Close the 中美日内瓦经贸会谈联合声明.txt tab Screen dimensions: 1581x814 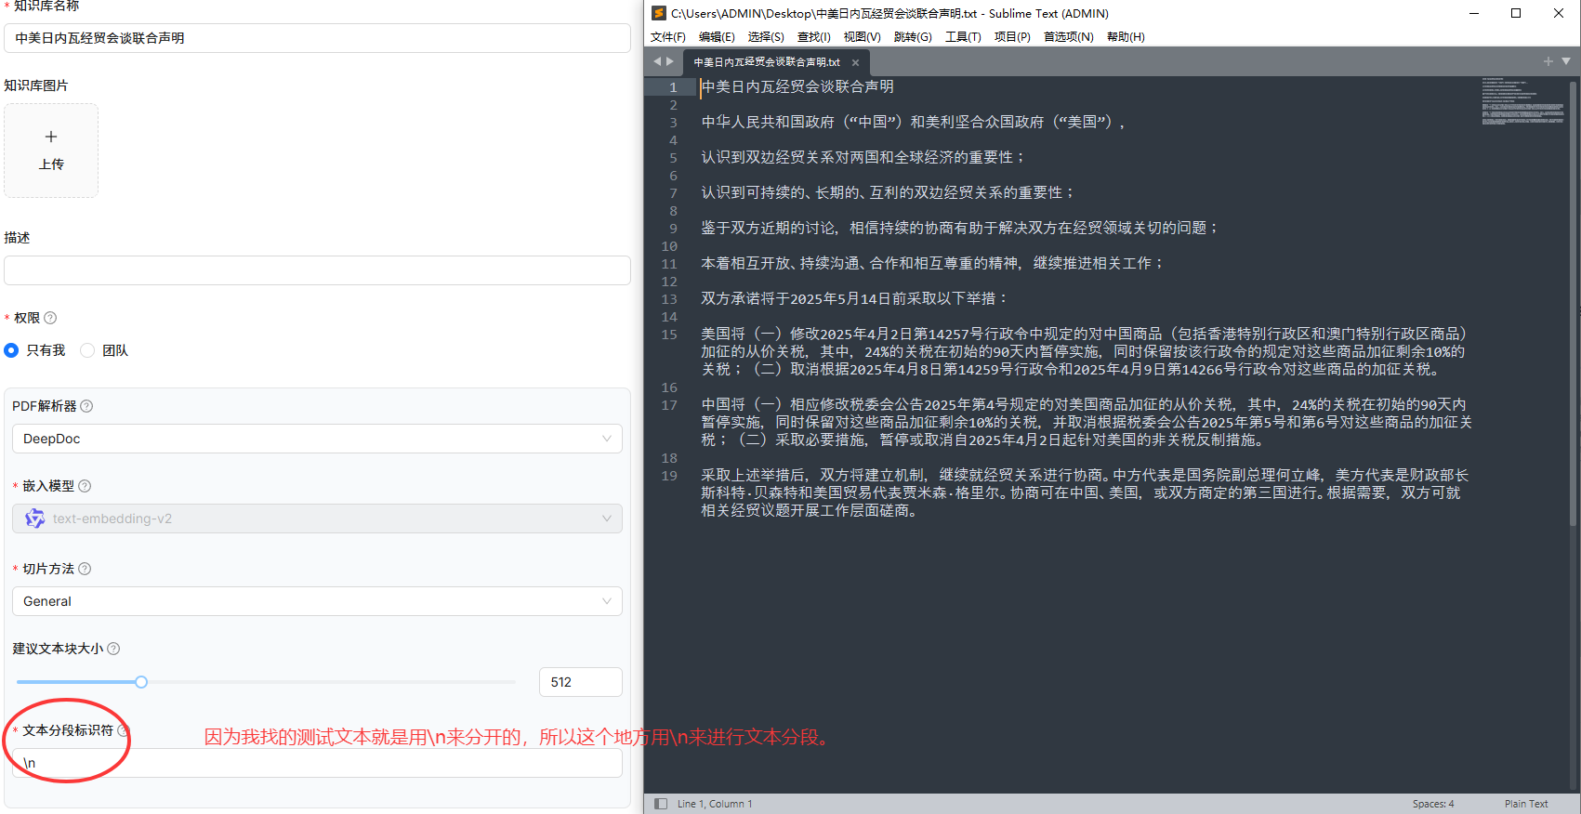pyautogui.click(x=855, y=62)
